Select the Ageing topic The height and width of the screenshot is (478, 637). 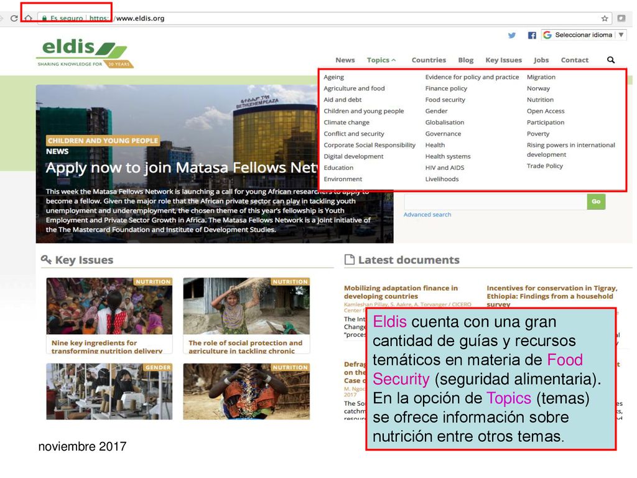pos(333,77)
